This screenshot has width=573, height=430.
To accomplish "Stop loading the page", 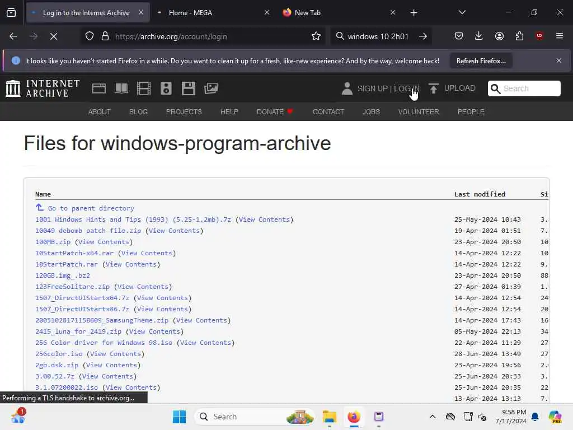I will (54, 36).
